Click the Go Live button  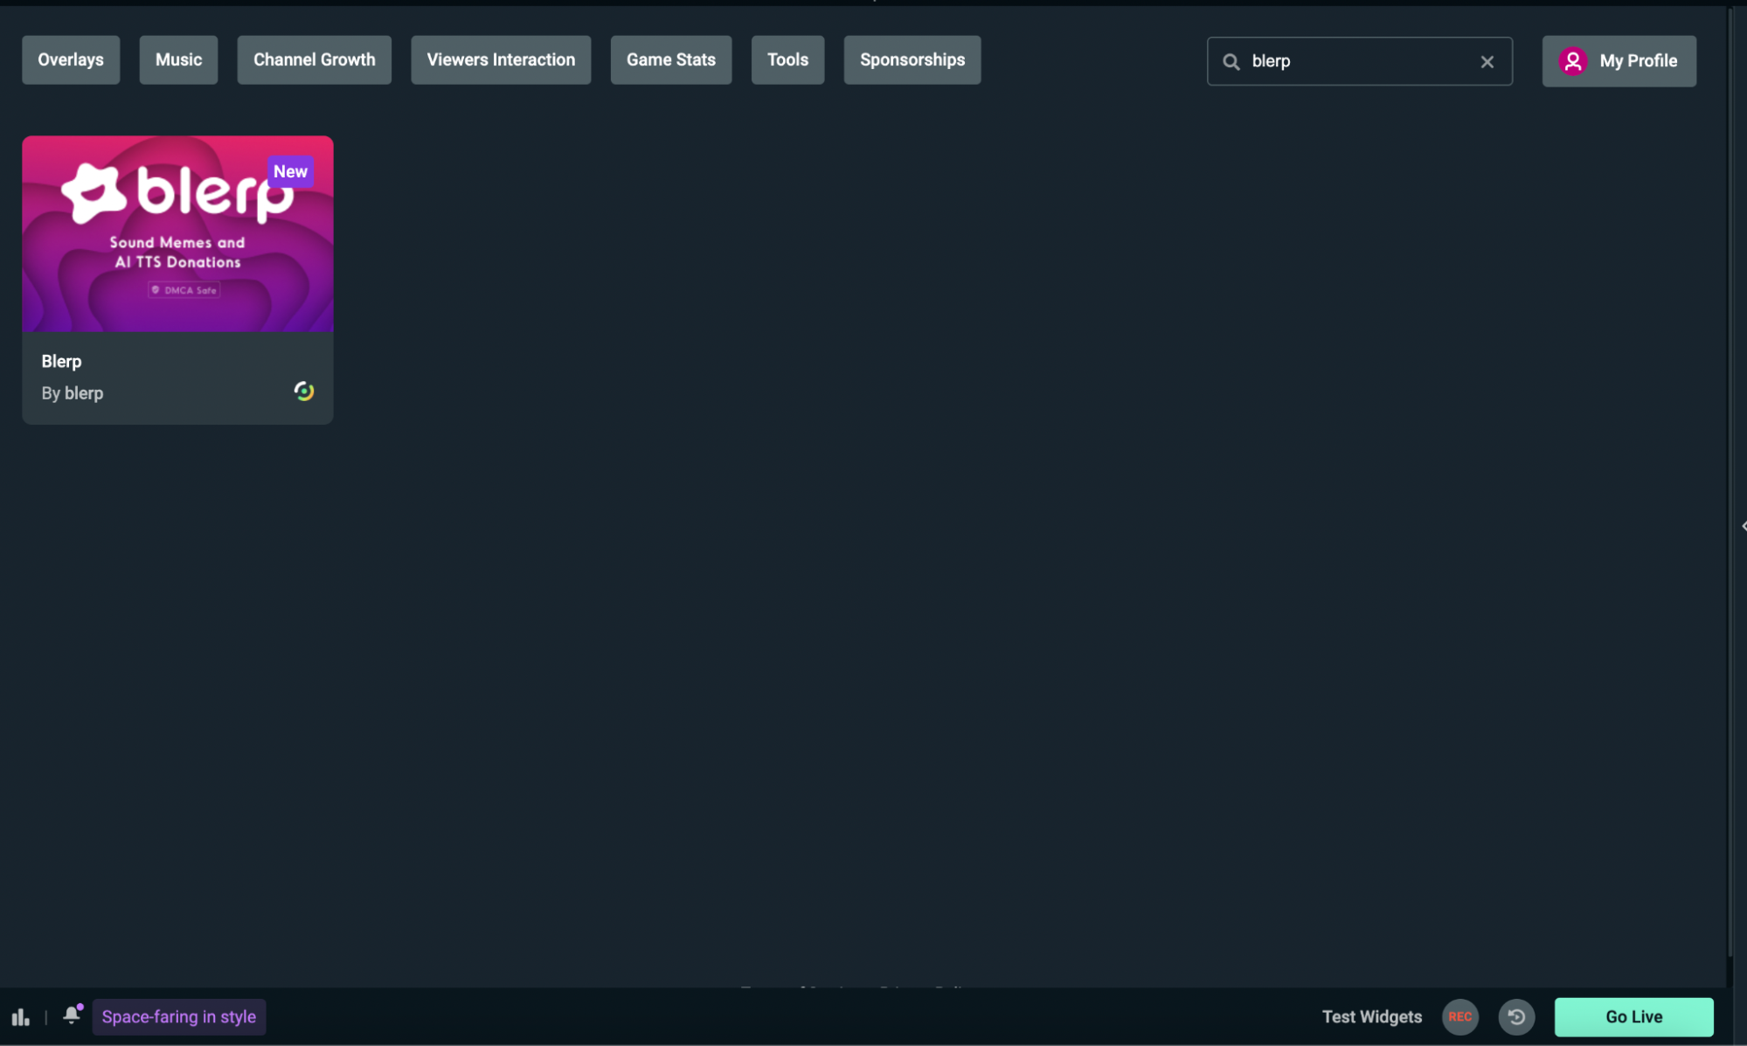coord(1633,1016)
